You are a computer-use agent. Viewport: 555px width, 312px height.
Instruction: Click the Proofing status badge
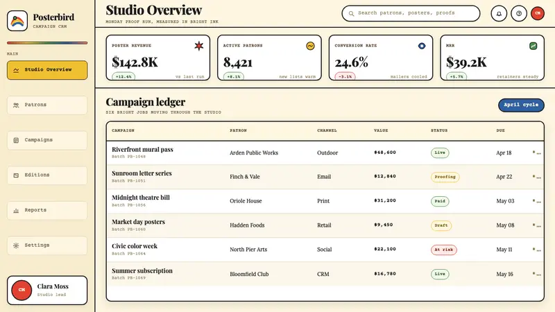(x=445, y=177)
